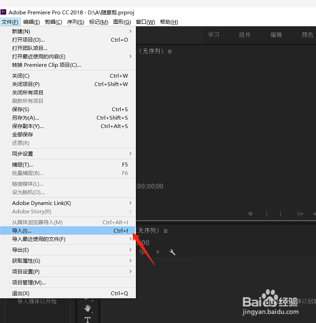Click the mark out brace icon
Image resolution: width=316 pixels, height=323 pixels.
281,214
